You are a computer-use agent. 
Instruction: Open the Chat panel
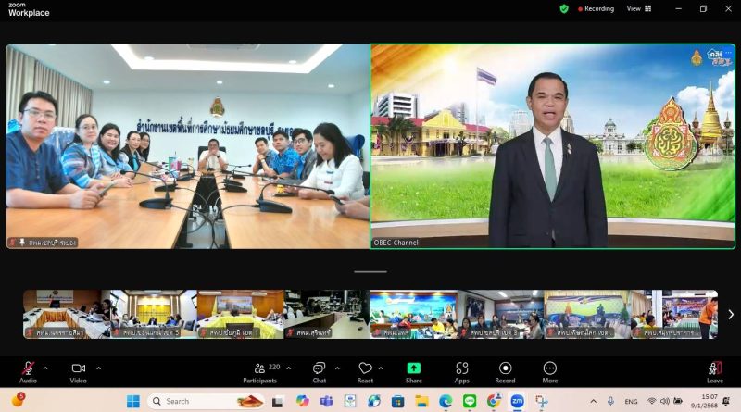tap(319, 368)
